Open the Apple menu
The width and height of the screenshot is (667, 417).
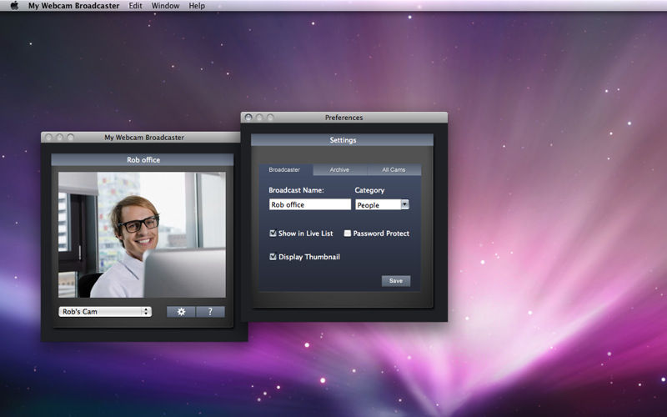click(14, 6)
